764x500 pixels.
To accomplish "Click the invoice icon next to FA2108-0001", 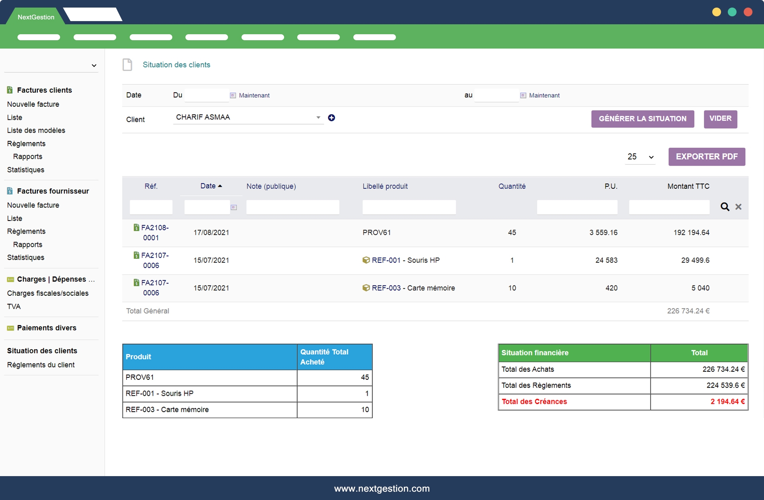I will point(136,227).
